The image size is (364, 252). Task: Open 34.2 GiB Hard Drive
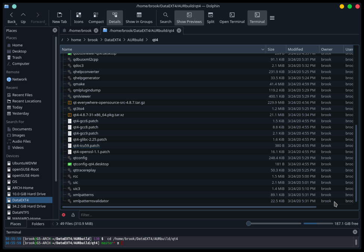29,206
